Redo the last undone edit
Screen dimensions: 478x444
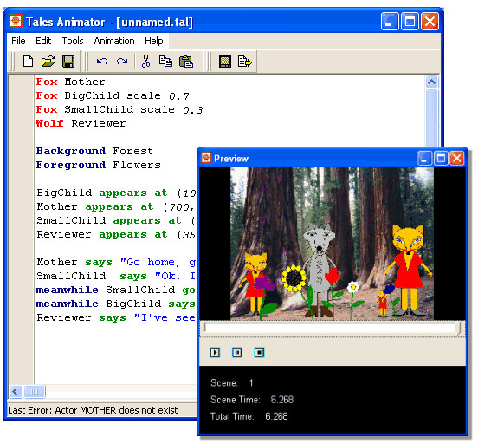(122, 62)
